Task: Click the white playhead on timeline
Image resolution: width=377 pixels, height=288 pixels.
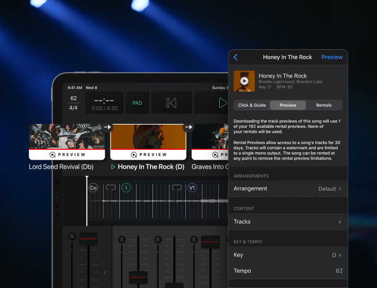Action: click(x=87, y=201)
